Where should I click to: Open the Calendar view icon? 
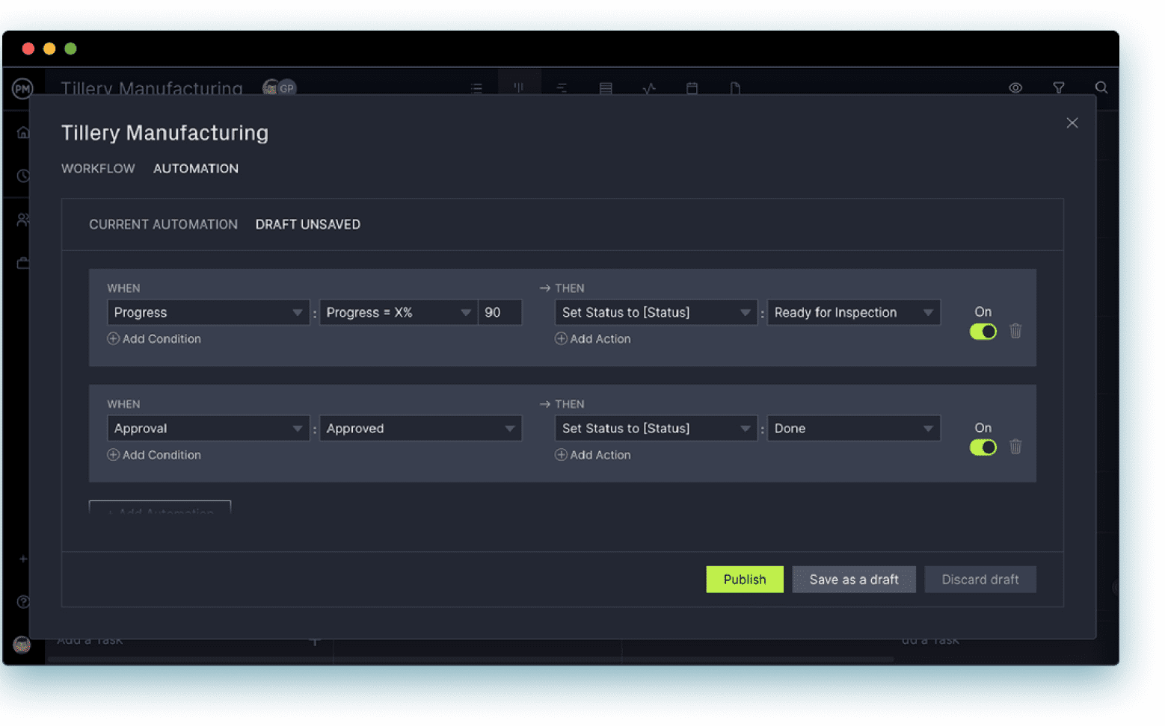[692, 87]
